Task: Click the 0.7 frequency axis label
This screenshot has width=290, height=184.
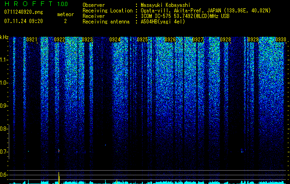Action: coord(3,152)
